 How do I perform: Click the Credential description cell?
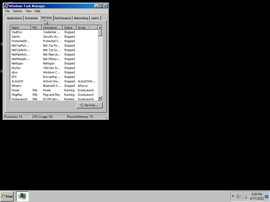(x=51, y=32)
